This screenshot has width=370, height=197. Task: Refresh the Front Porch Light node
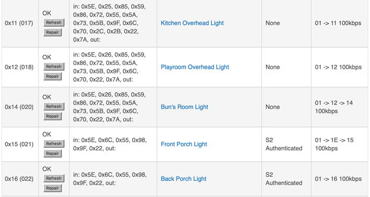pos(54,144)
